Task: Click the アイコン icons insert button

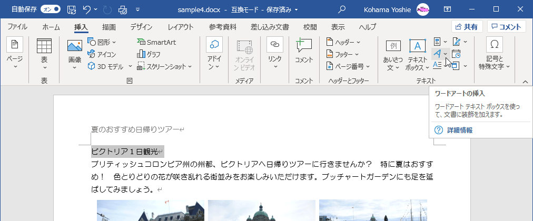Action: (x=102, y=54)
